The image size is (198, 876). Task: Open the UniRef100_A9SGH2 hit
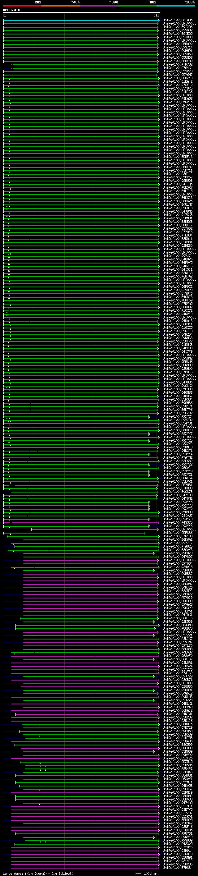(178, 30)
